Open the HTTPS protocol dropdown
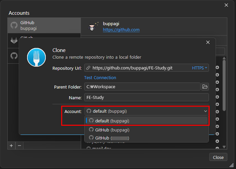Screen dimensions: 236x169 (x=200, y=68)
